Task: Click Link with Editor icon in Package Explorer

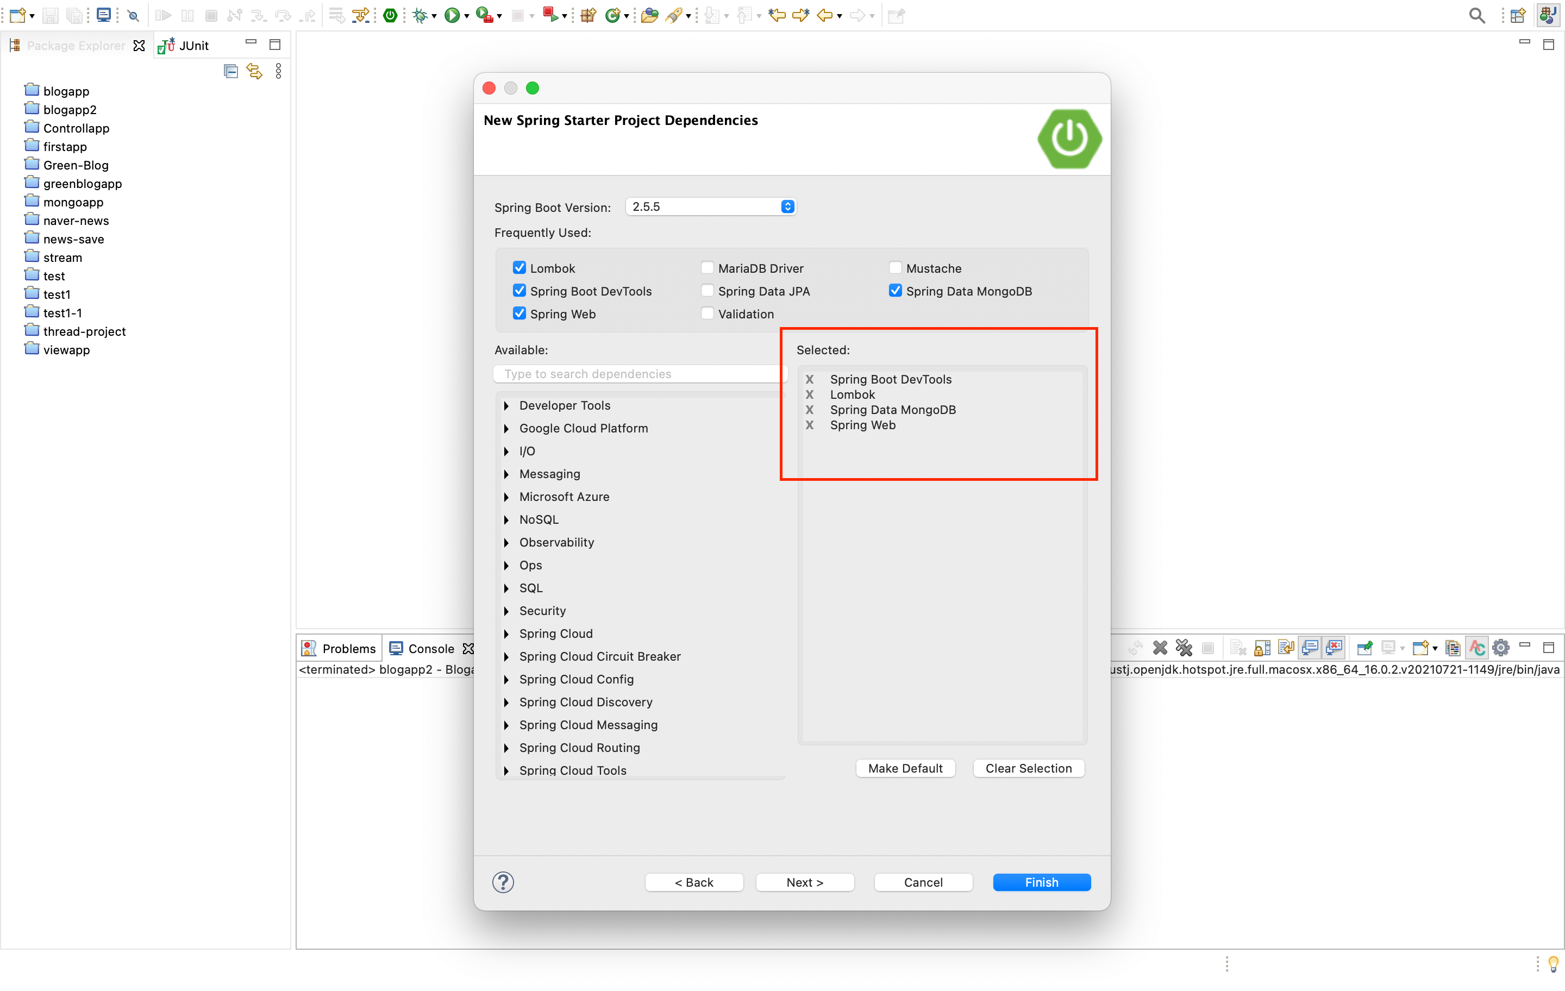Action: coord(254,71)
